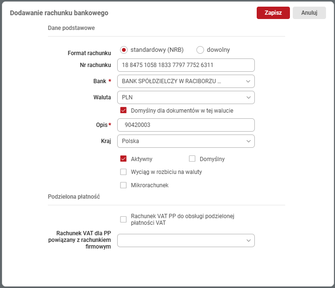Click the Dane podstawowe section header

click(71, 28)
